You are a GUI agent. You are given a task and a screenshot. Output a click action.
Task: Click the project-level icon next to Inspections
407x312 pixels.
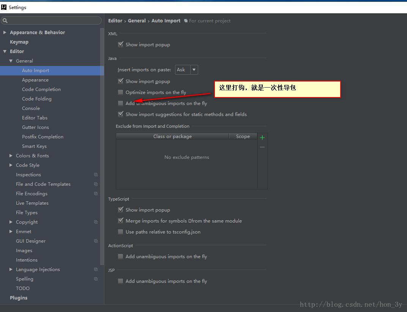(x=96, y=175)
